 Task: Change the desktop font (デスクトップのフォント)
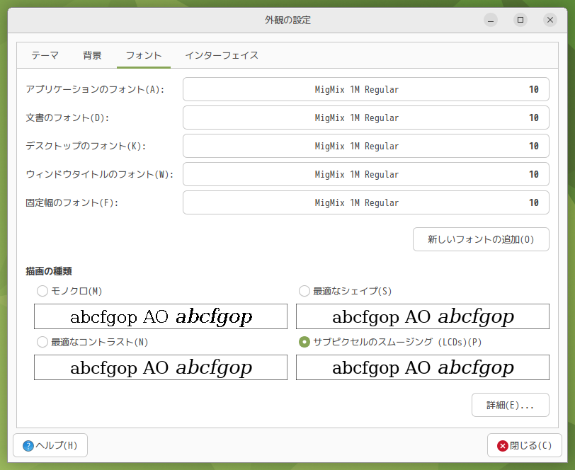click(366, 146)
